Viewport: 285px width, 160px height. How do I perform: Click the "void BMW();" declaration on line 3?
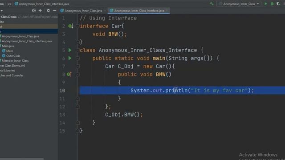point(110,34)
